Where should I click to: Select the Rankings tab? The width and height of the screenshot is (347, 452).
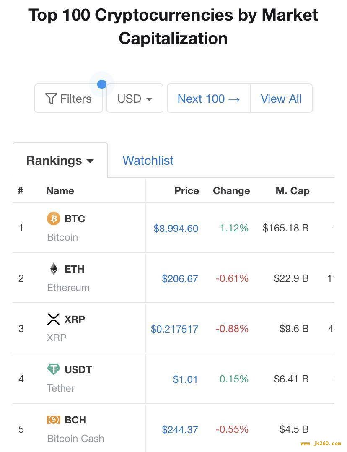click(x=60, y=160)
